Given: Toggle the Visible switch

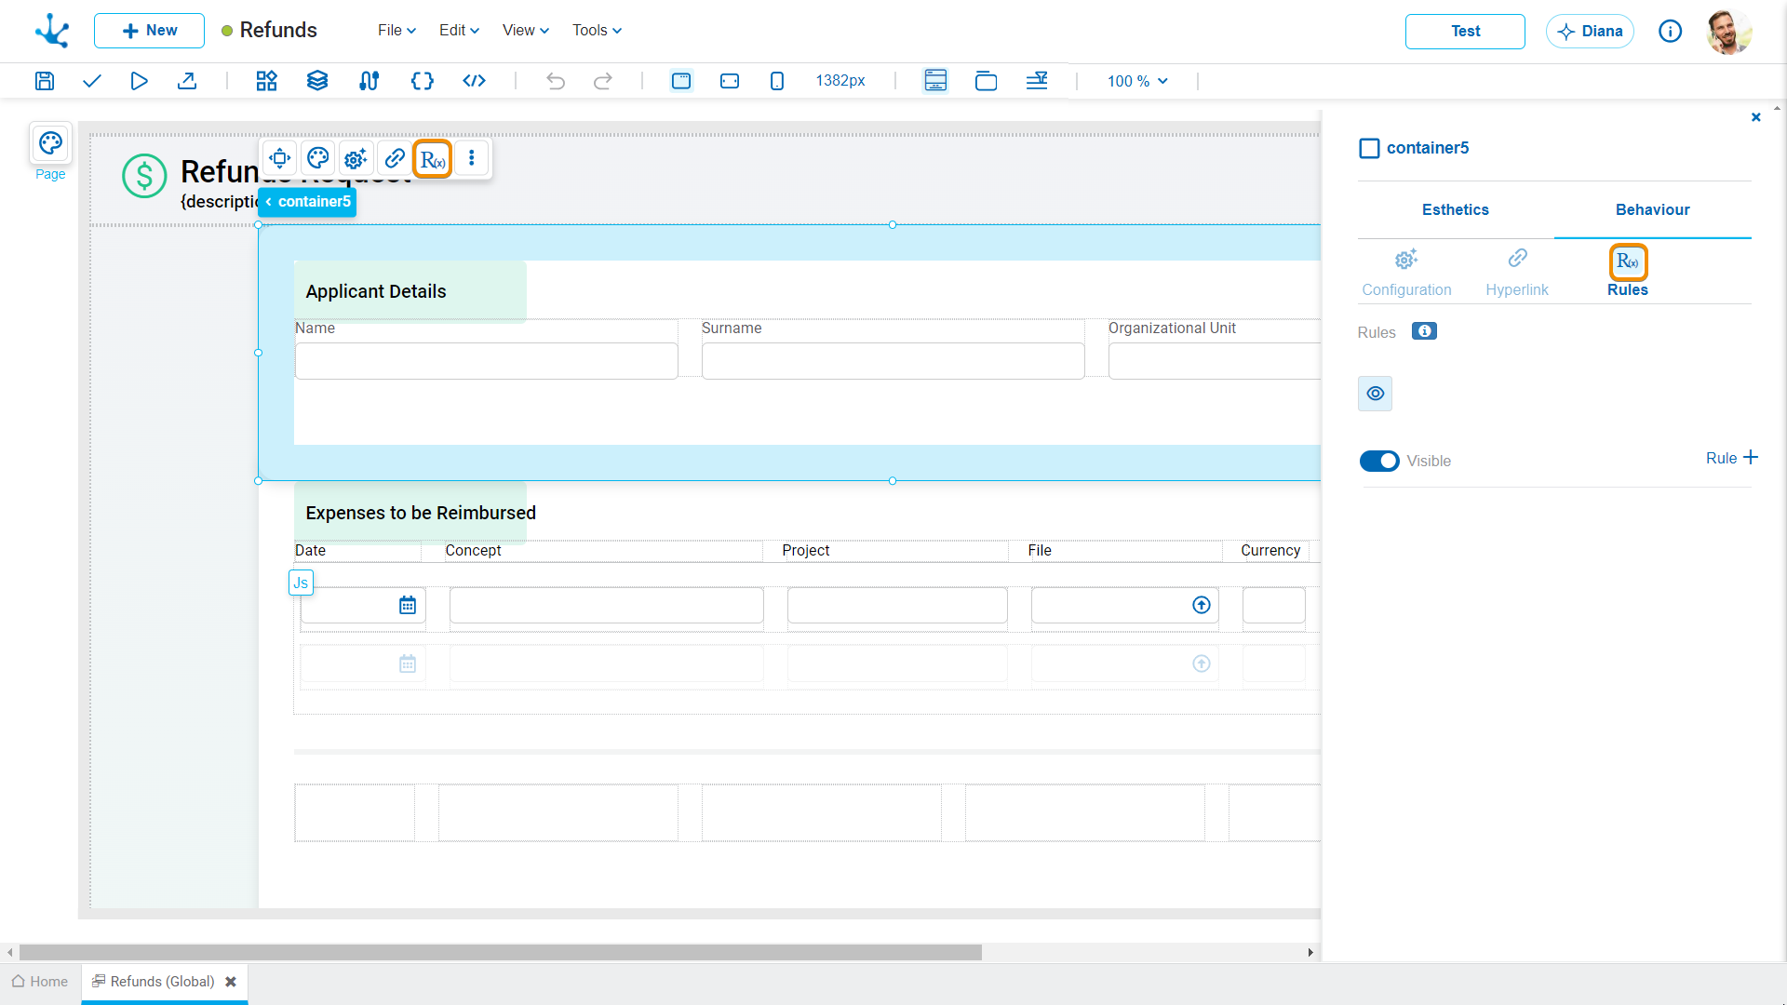Looking at the screenshot, I should 1379,461.
